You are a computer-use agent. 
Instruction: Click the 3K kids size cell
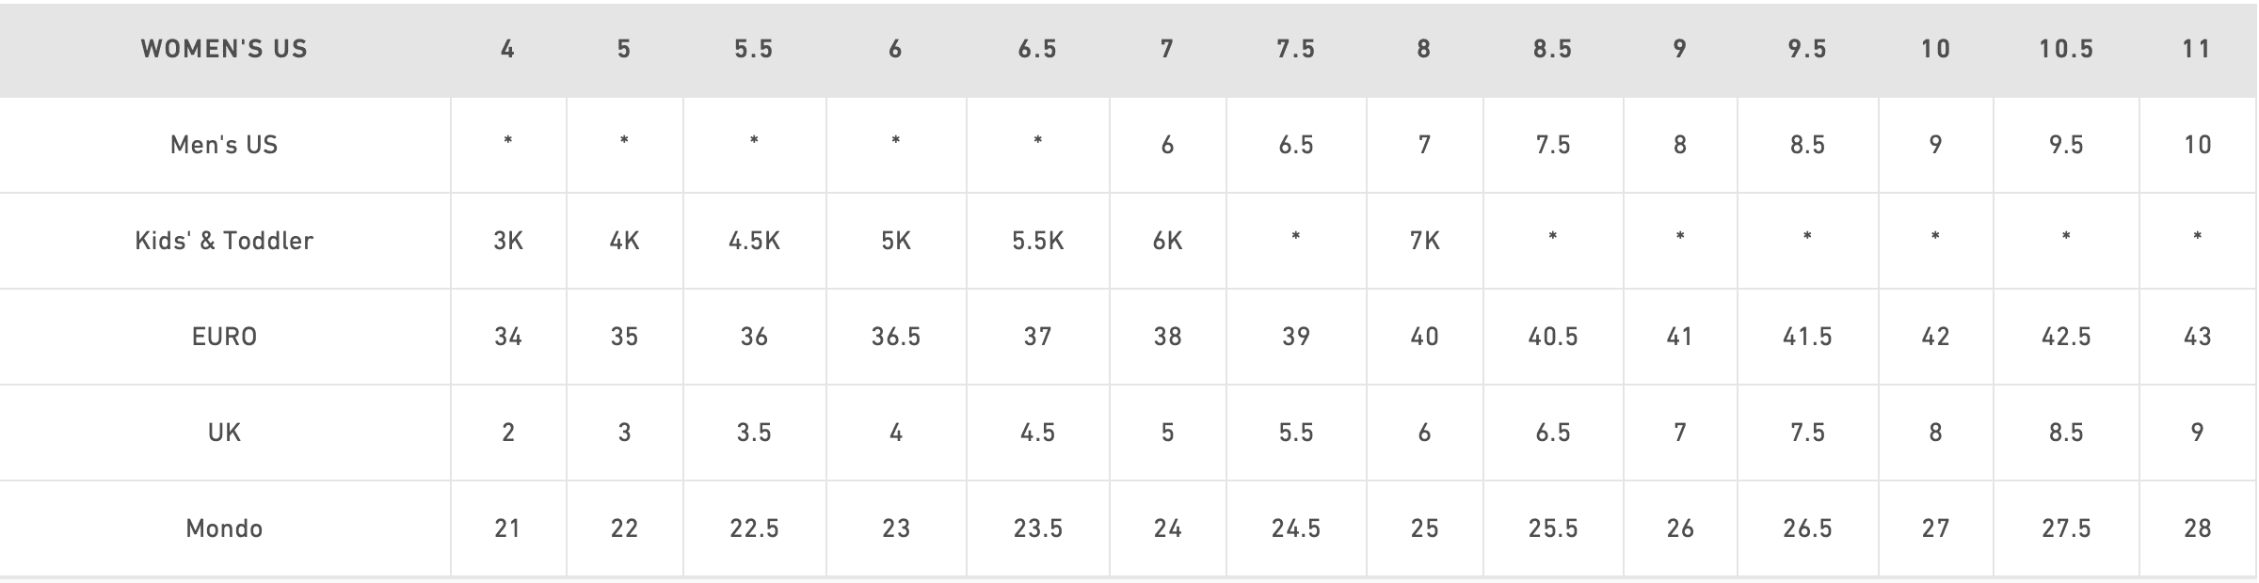point(508,241)
